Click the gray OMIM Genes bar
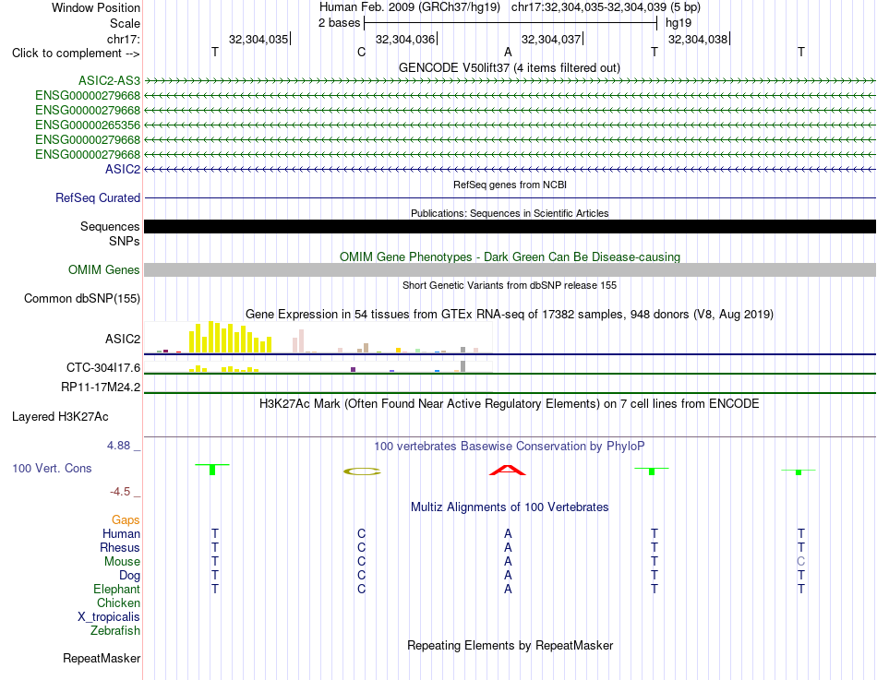This screenshot has width=877, height=680. tap(510, 270)
